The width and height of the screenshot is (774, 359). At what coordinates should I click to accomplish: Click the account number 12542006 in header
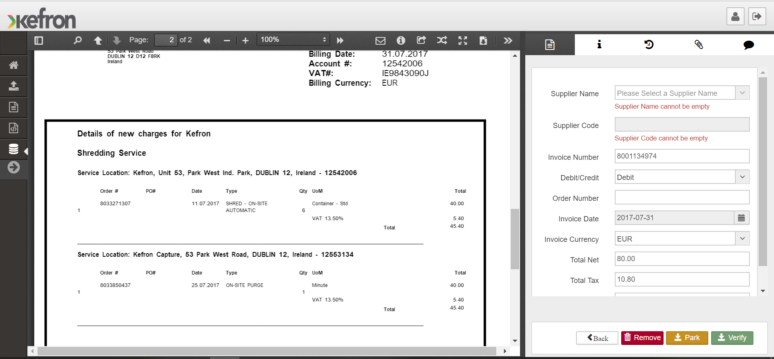pos(402,64)
